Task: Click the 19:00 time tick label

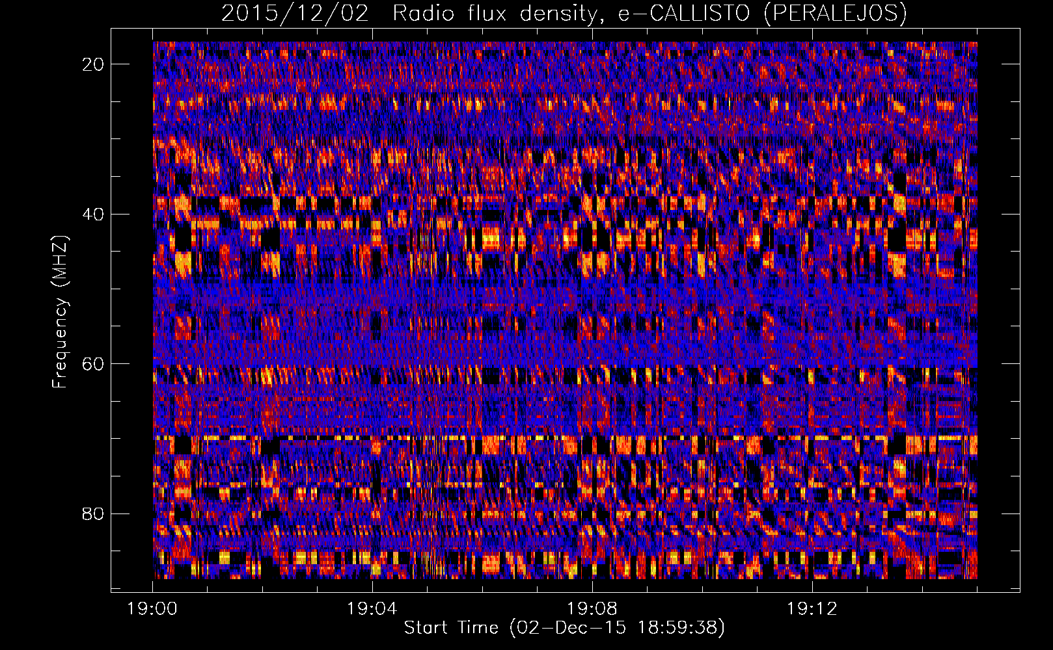Action: click(x=152, y=609)
